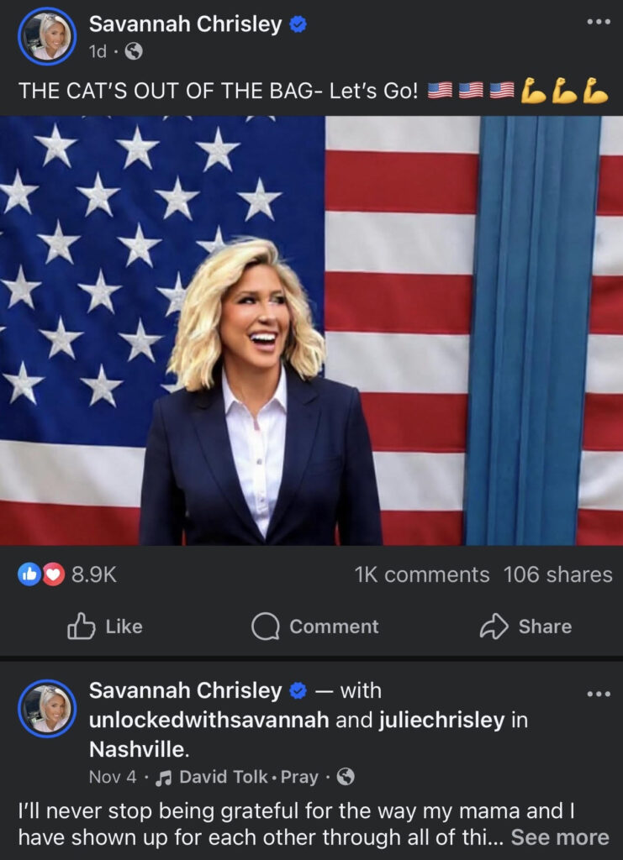
Task: Open the 8.9K reactions count
Action: click(94, 574)
